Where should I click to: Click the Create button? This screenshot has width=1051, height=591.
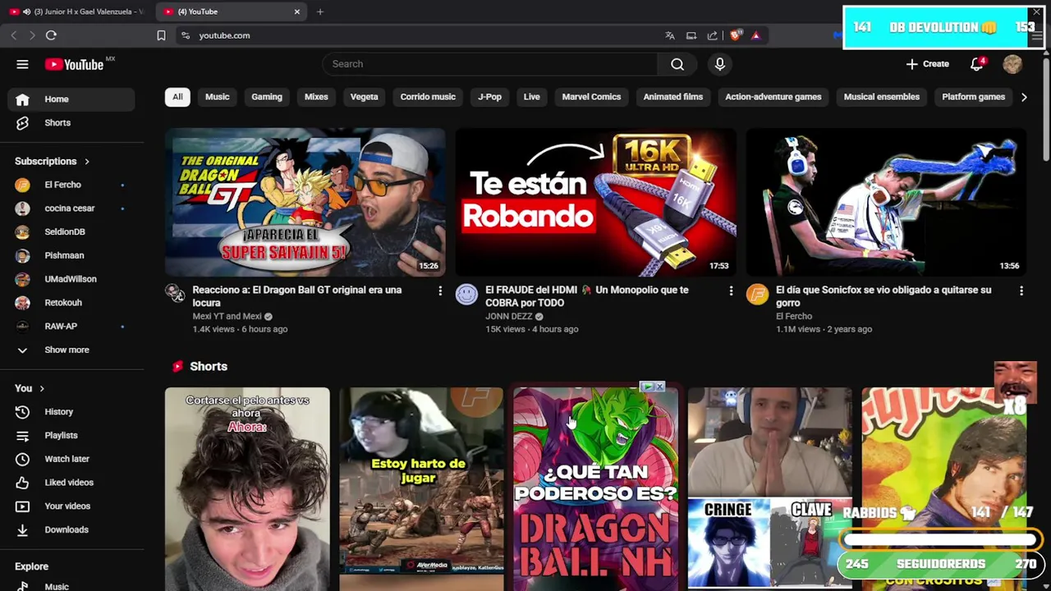click(927, 64)
